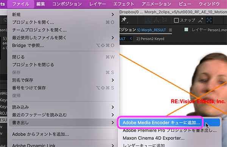This screenshot has width=227, height=147.
Task: Select the local axis mode icon
Action: [148, 20]
